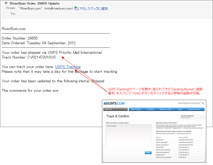Select the email subject 'RiverBum Order 29655 Update'

click(x=35, y=3)
